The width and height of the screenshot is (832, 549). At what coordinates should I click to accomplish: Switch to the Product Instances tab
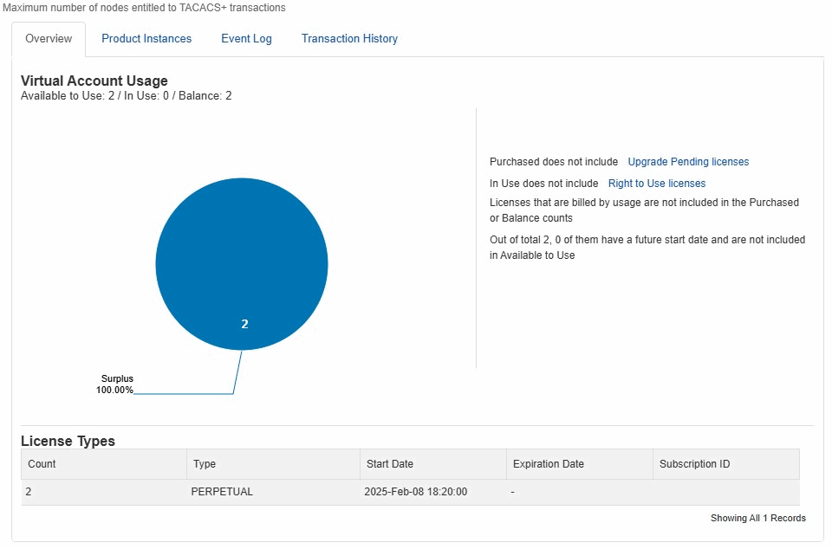pos(146,38)
